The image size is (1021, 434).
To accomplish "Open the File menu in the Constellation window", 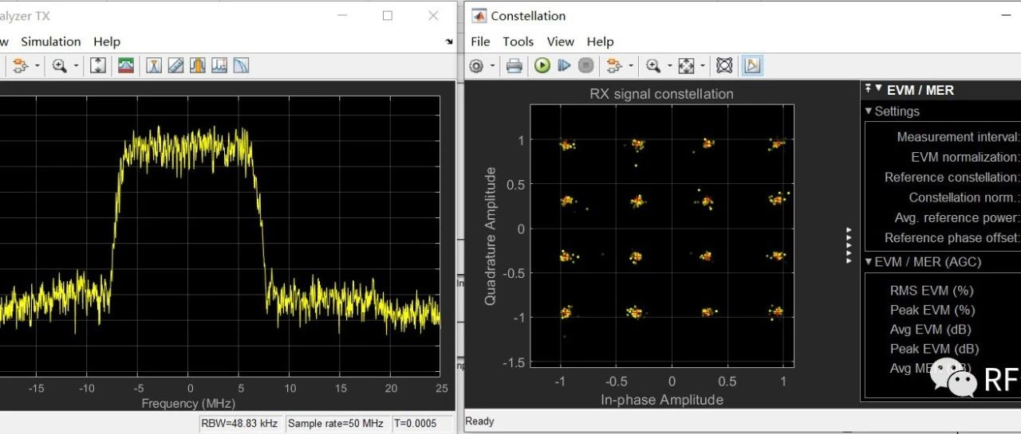I will (x=480, y=41).
